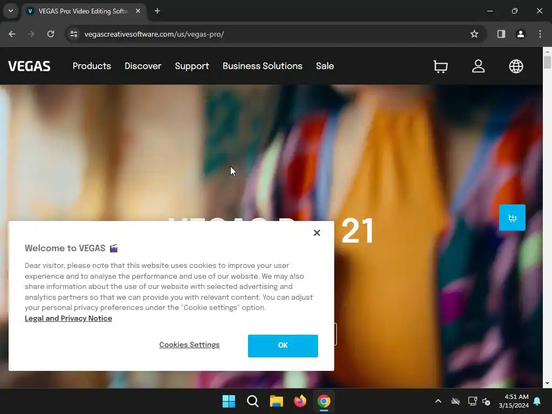Screen dimensions: 552x414
Task: Open the Sale menu item
Action: click(325, 66)
